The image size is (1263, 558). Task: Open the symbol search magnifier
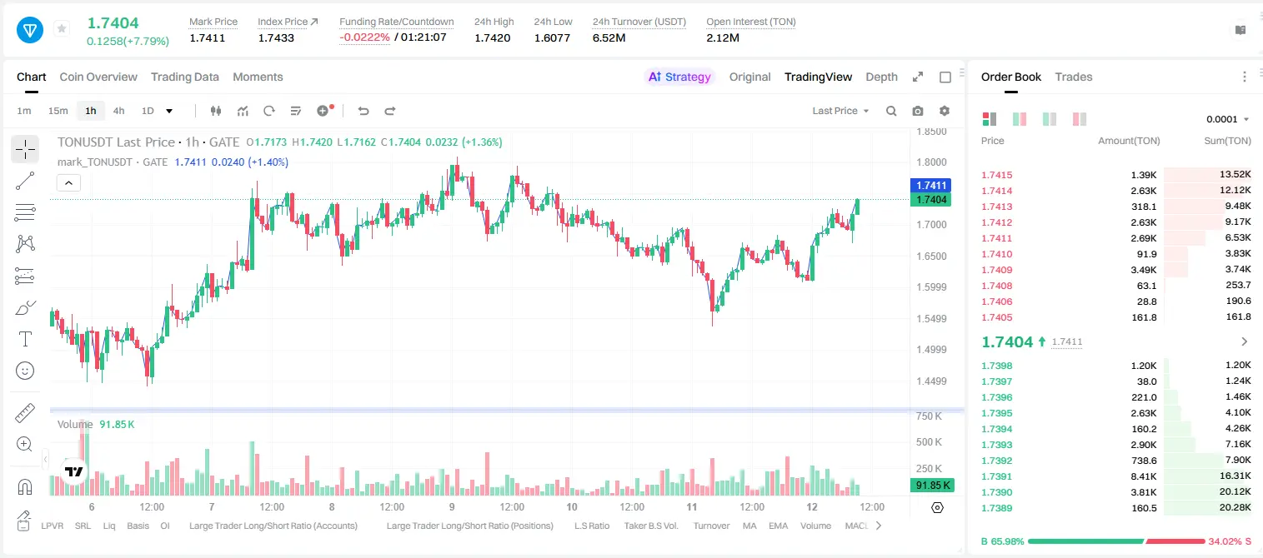[891, 111]
